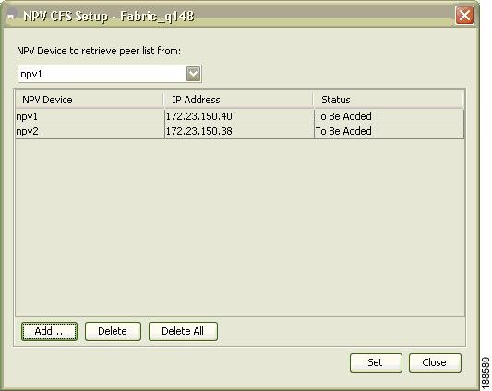This screenshot has height=391, width=492.
Task: Click the Add... button
Action: tap(49, 331)
